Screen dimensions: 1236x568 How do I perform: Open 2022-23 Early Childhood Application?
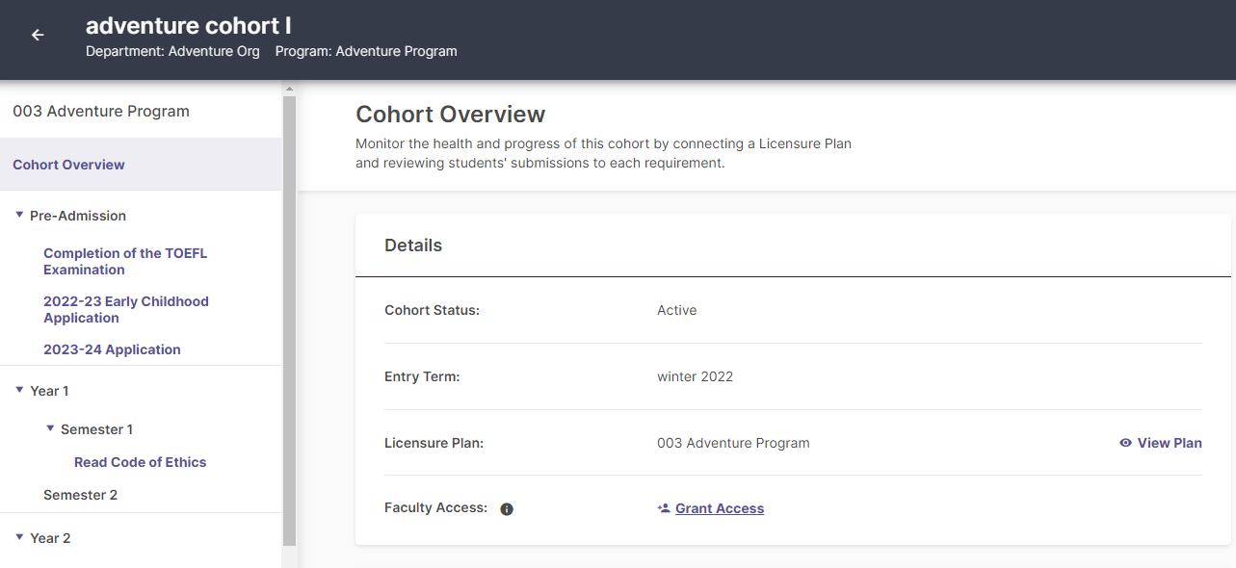[x=126, y=310]
